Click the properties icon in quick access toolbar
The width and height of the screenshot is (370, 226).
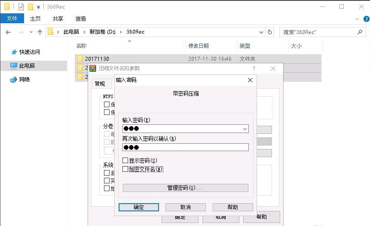click(21, 7)
